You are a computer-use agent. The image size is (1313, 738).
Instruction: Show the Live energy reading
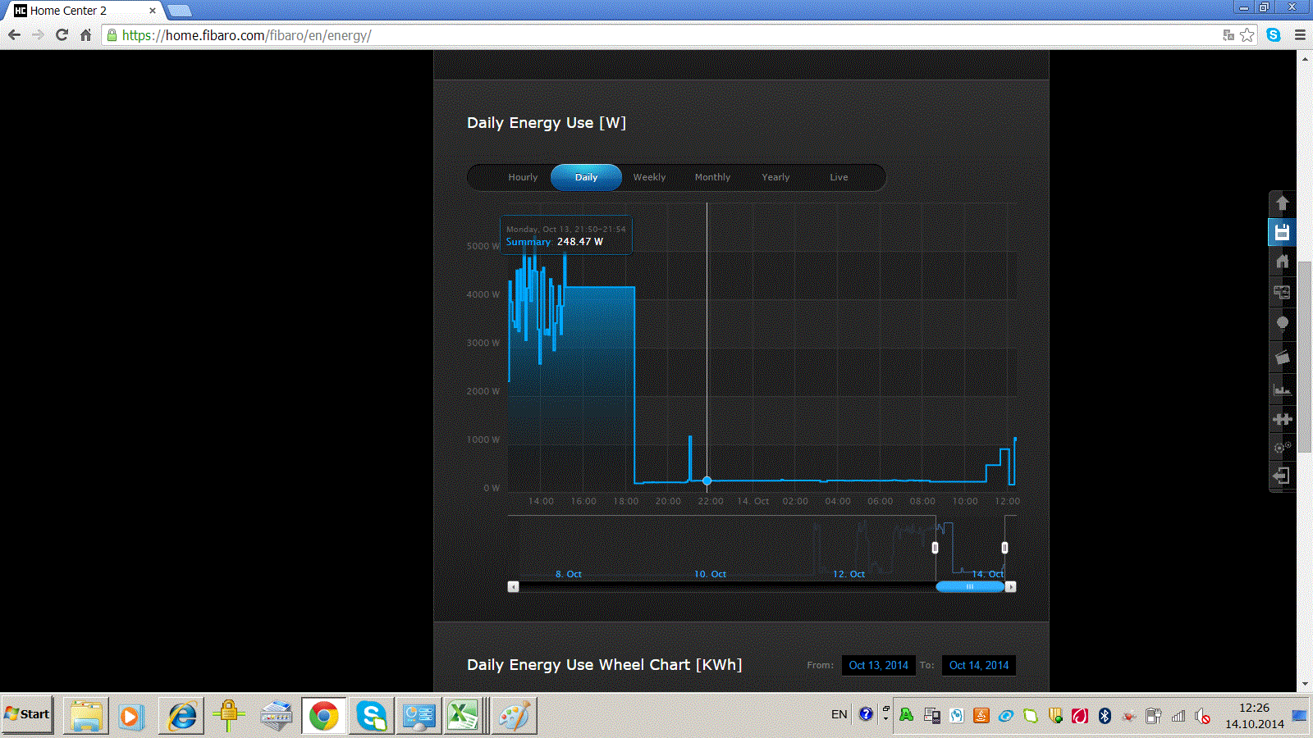tap(839, 177)
